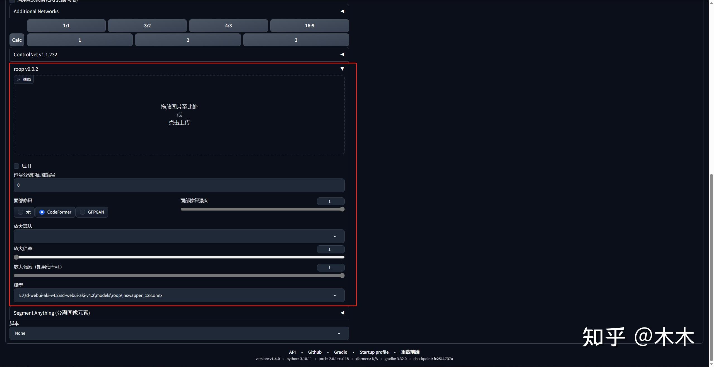Click image upload drop area
Viewport: 714px width, 367px height.
tap(179, 115)
